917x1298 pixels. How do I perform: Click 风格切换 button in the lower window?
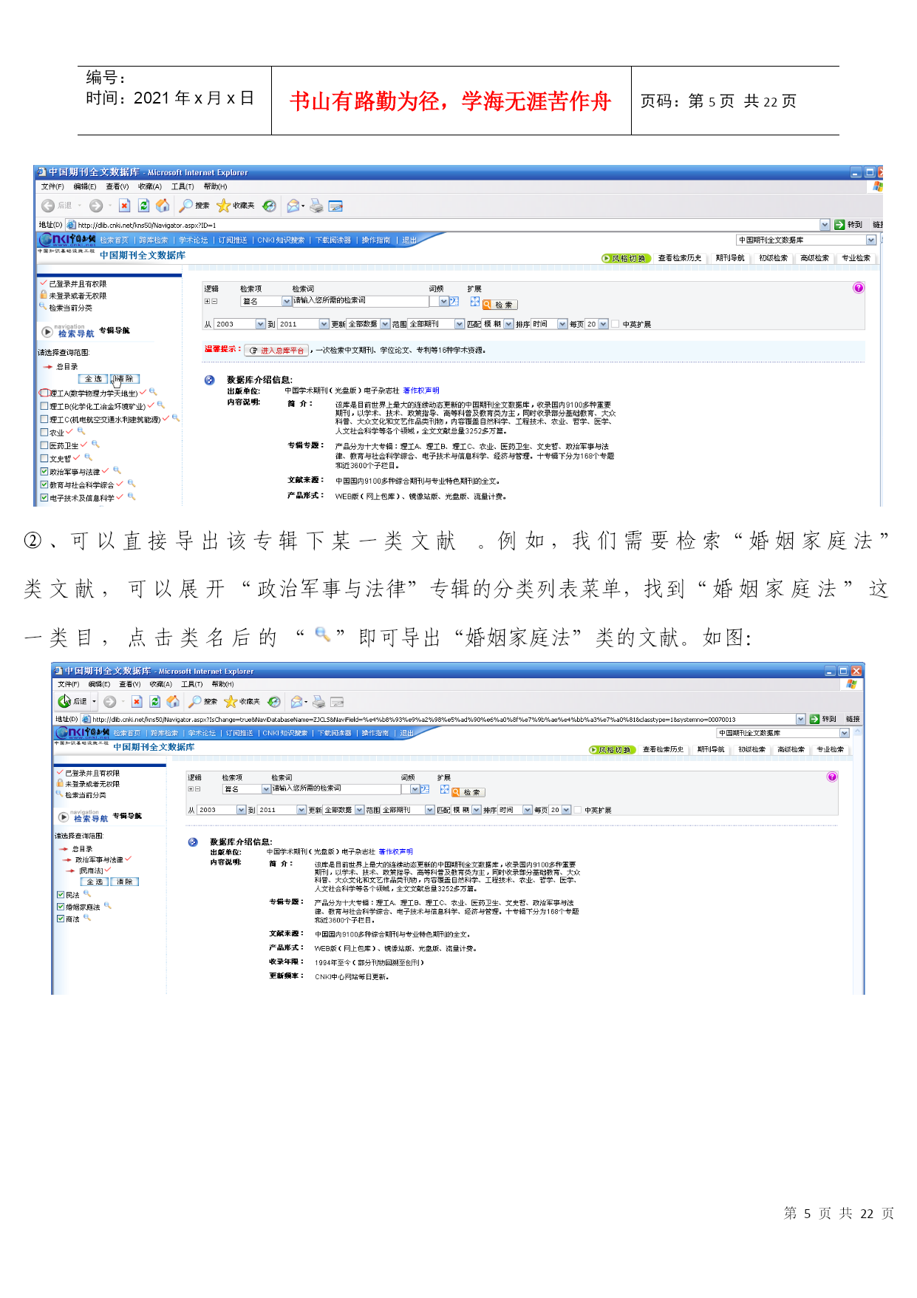(x=611, y=749)
